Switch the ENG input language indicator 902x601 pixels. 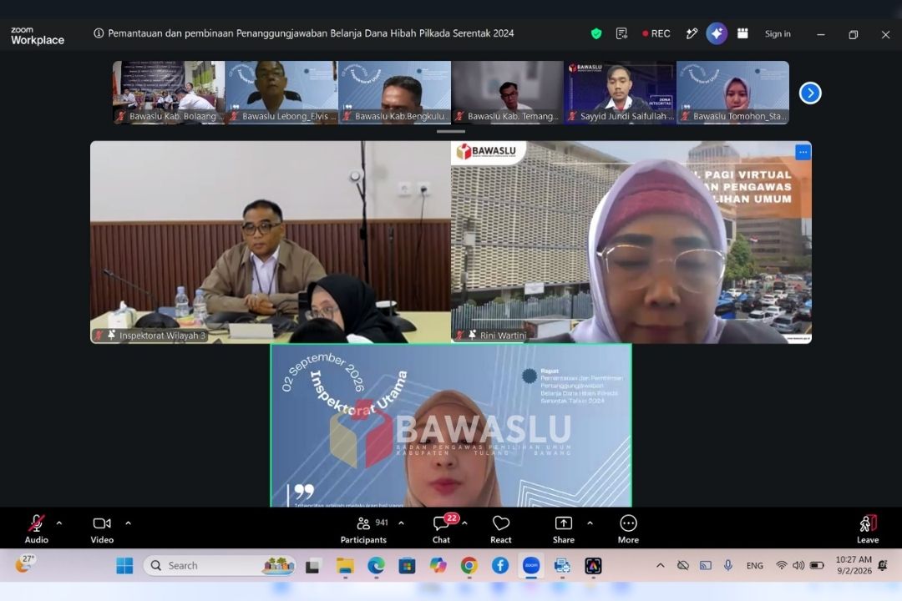point(754,566)
